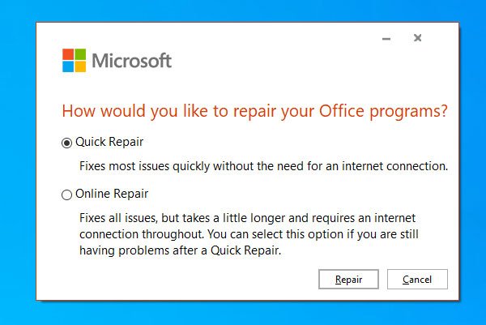This screenshot has width=486, height=325.
Task: Click the green square of Microsoft logo
Action: (x=80, y=54)
